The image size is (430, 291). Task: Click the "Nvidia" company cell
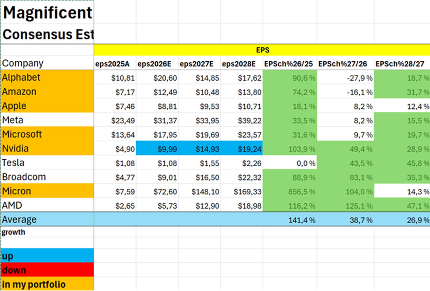pyautogui.click(x=47, y=148)
